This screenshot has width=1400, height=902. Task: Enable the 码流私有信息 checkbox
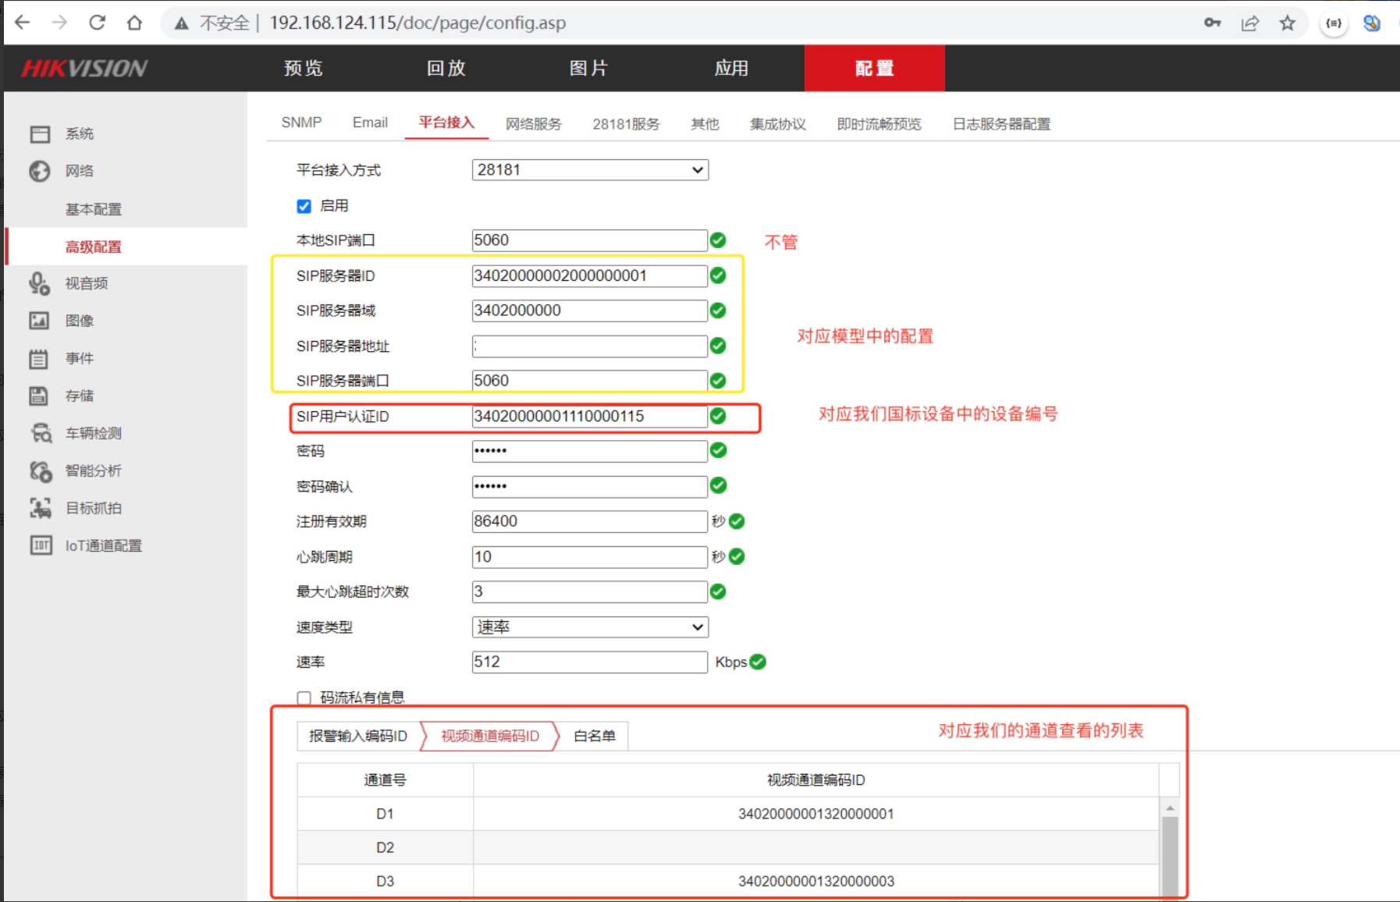pos(304,698)
